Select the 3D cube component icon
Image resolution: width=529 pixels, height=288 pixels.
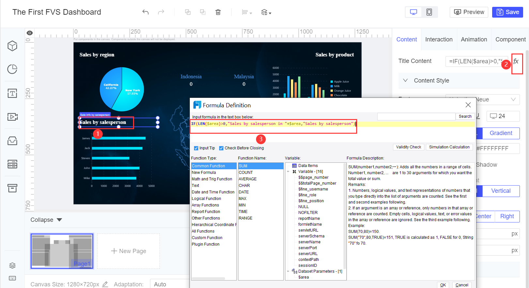[x=12, y=46]
